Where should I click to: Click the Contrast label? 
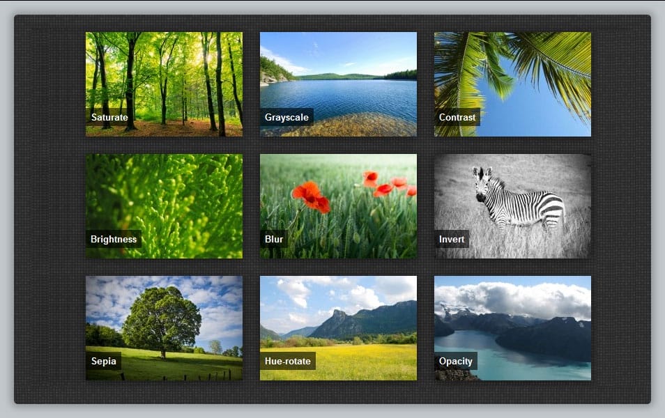(x=457, y=118)
